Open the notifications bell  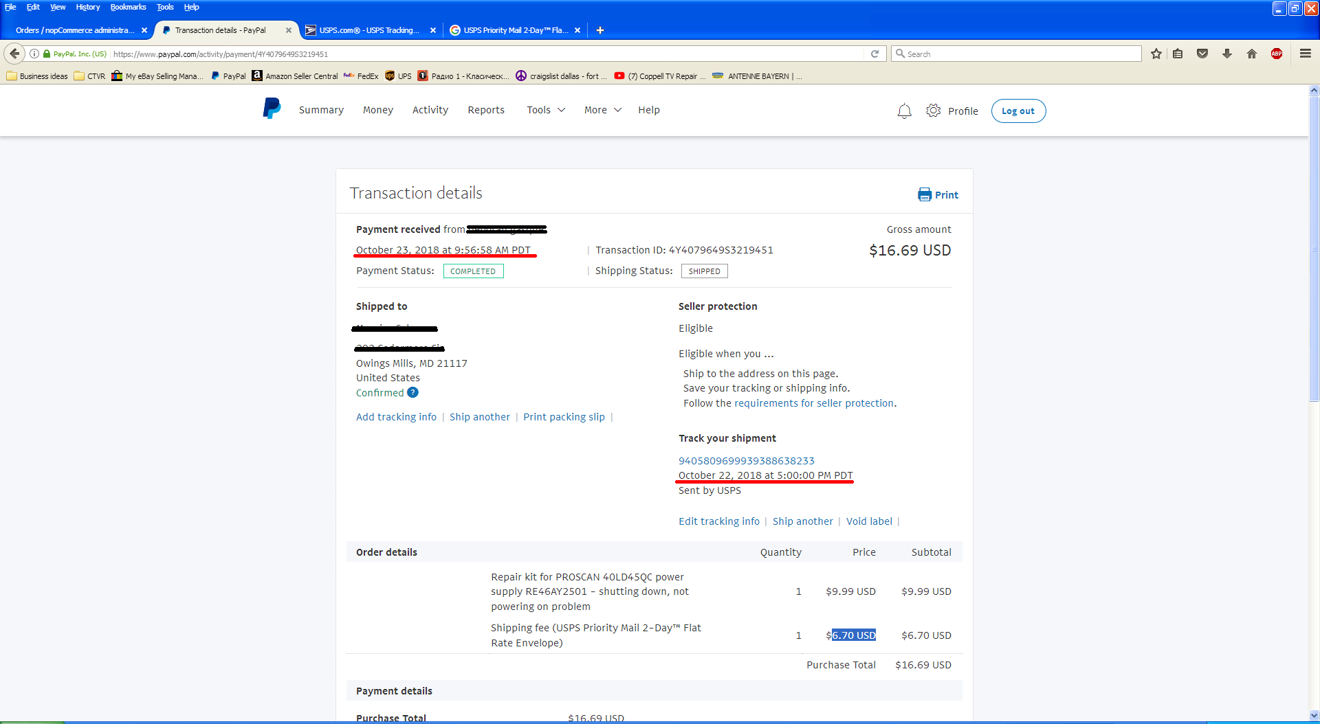tap(904, 111)
